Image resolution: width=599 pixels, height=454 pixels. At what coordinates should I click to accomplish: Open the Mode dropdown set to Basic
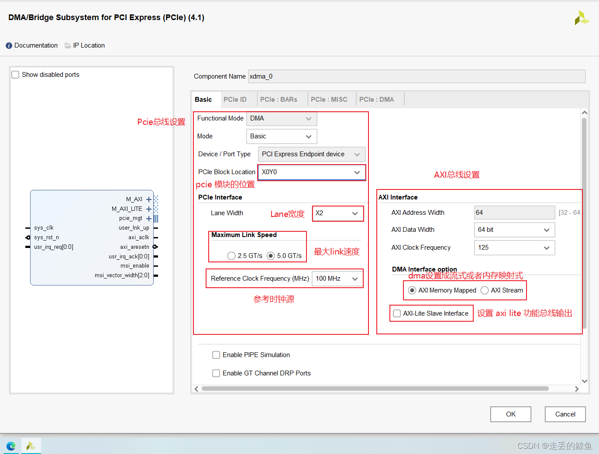pos(282,137)
